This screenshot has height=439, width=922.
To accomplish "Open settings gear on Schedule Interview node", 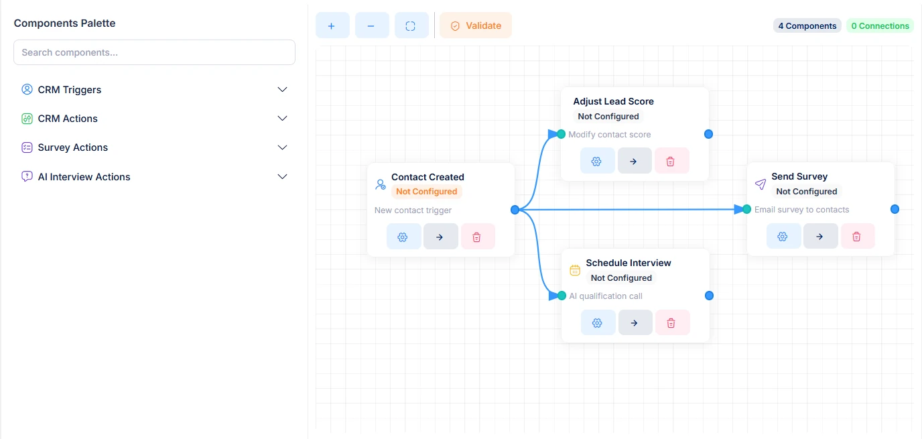I will 598,322.
